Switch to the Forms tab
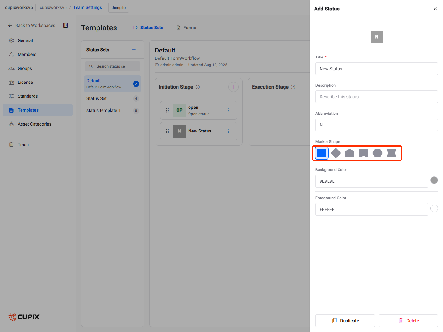443x332 pixels. (186, 28)
